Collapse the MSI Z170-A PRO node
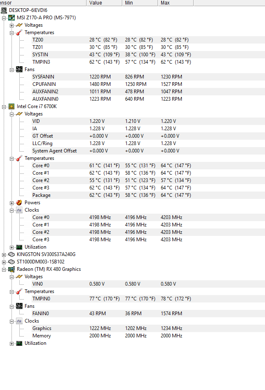This screenshot has width=265, height=390. coord(4,18)
